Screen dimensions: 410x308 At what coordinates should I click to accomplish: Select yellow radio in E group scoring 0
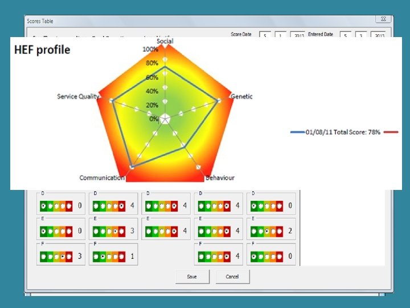click(x=56, y=231)
